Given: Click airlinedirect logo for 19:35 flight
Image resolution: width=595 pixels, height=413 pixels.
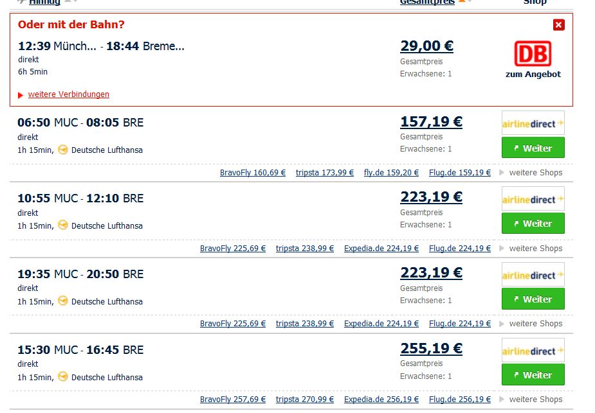Looking at the screenshot, I should click(x=533, y=275).
